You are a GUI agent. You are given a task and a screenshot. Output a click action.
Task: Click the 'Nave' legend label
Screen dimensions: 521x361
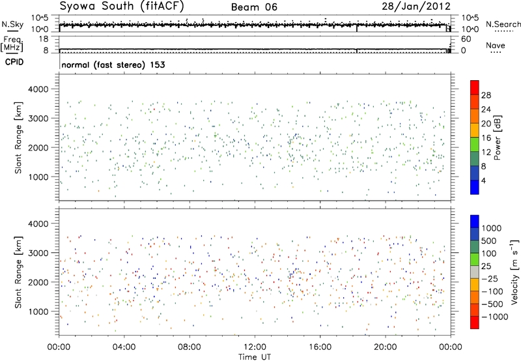coord(496,46)
